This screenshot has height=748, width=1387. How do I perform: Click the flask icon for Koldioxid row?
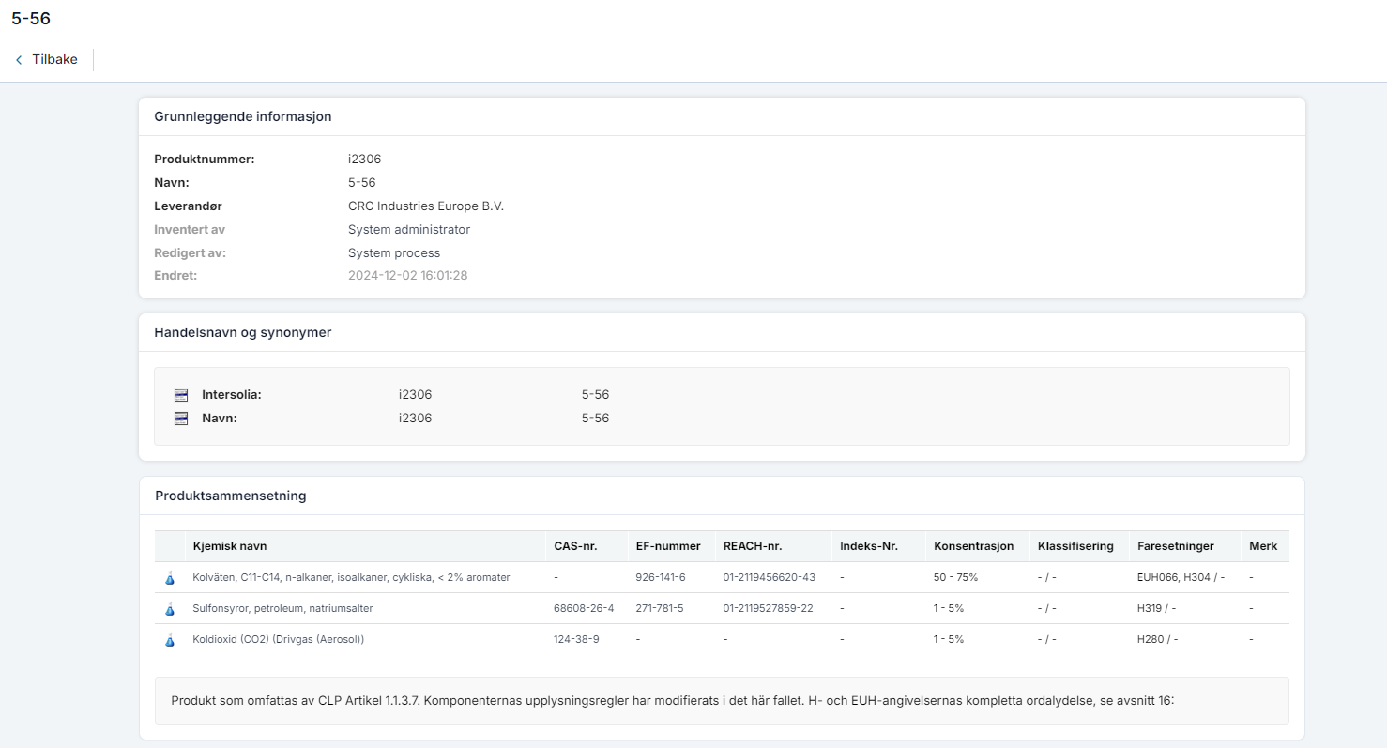170,640
